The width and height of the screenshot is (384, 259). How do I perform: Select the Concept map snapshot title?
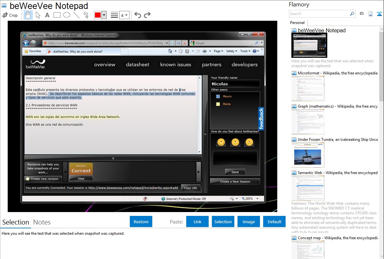pyautogui.click(x=338, y=238)
